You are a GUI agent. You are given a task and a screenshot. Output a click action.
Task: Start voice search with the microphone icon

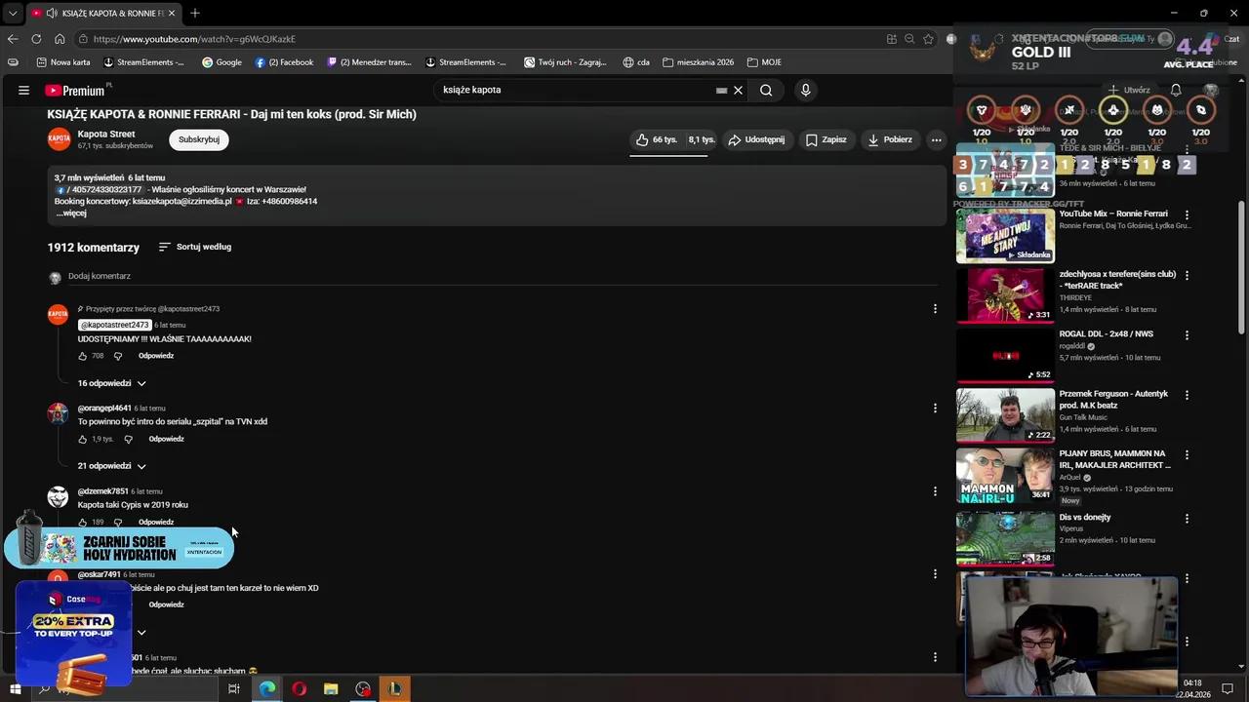click(804, 90)
